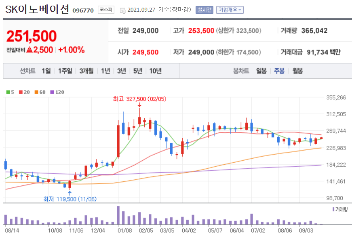Click the green 5 moving average swatch

coord(8,92)
